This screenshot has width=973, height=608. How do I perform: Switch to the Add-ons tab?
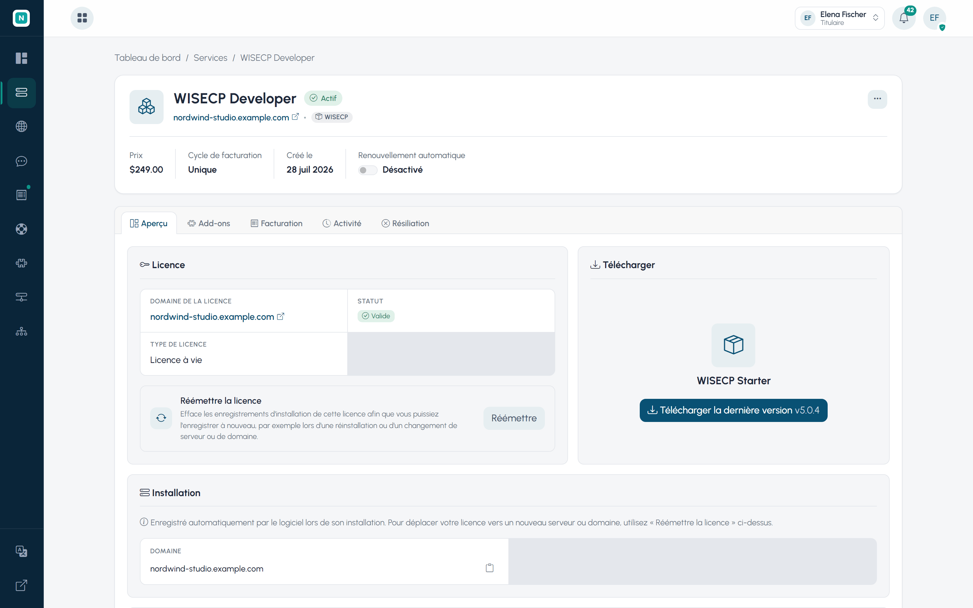209,223
